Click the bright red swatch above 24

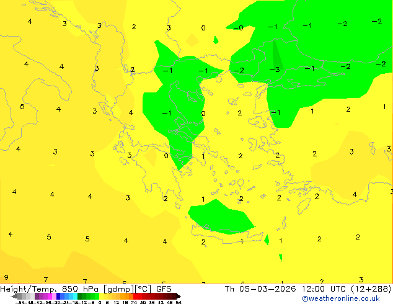coord(135,296)
